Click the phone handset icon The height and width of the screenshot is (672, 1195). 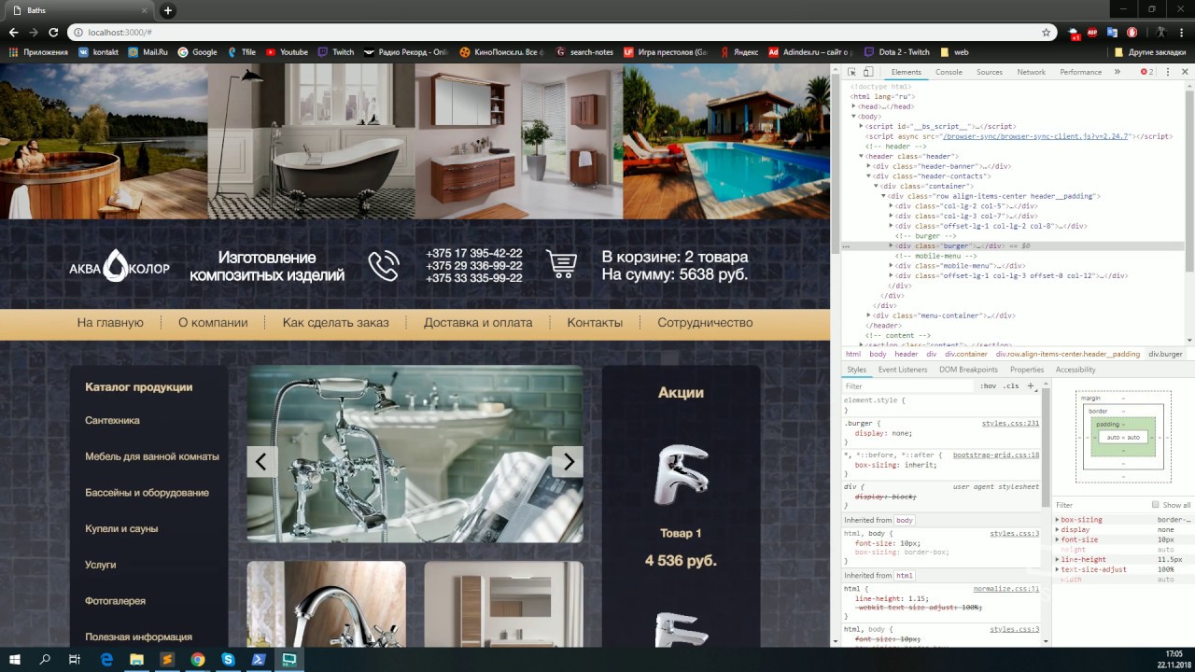pos(383,265)
